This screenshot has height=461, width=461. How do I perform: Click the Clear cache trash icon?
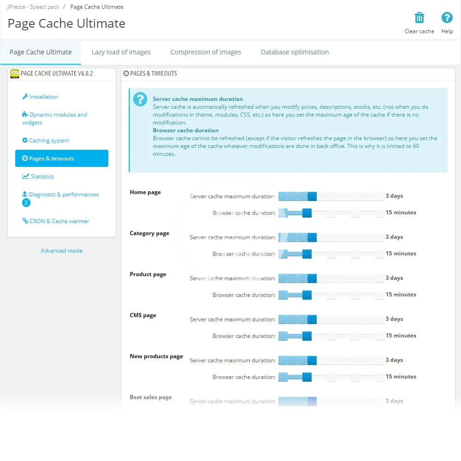pos(419,18)
